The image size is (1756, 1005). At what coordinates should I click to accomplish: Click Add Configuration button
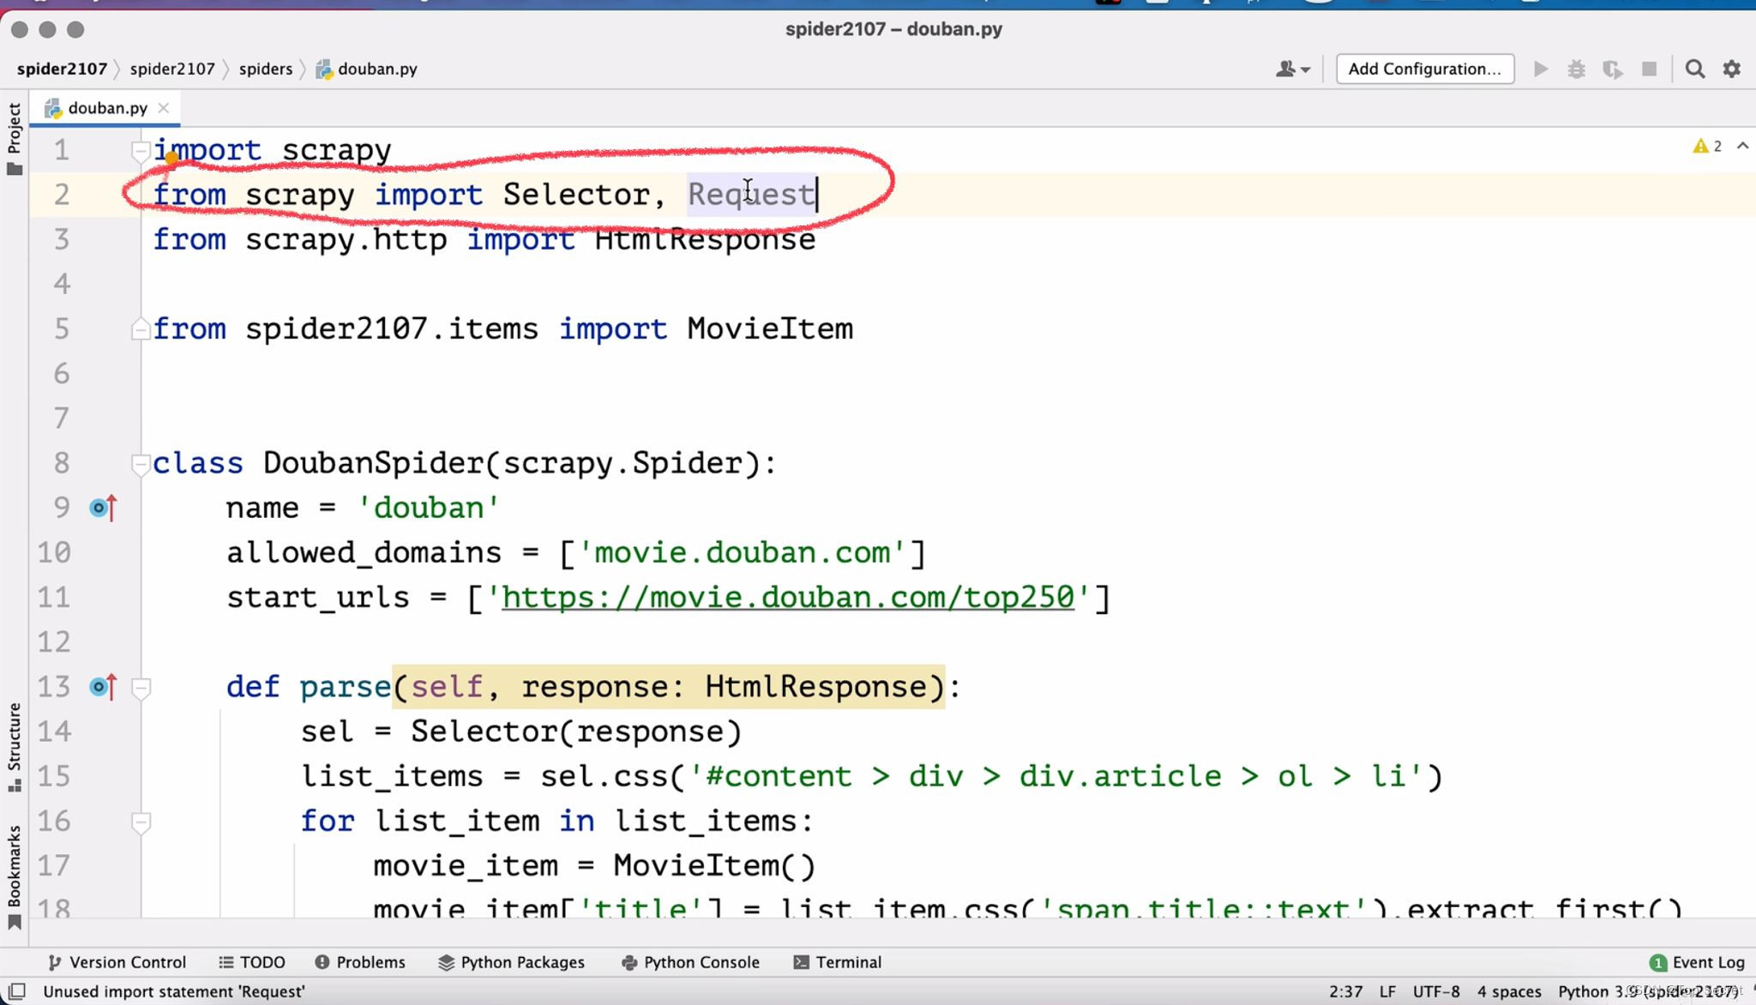pos(1424,69)
